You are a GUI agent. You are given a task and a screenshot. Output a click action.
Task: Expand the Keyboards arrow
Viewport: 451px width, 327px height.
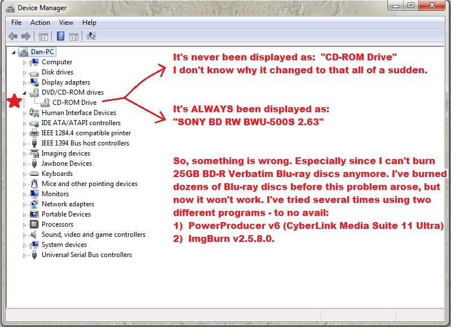[x=24, y=174]
